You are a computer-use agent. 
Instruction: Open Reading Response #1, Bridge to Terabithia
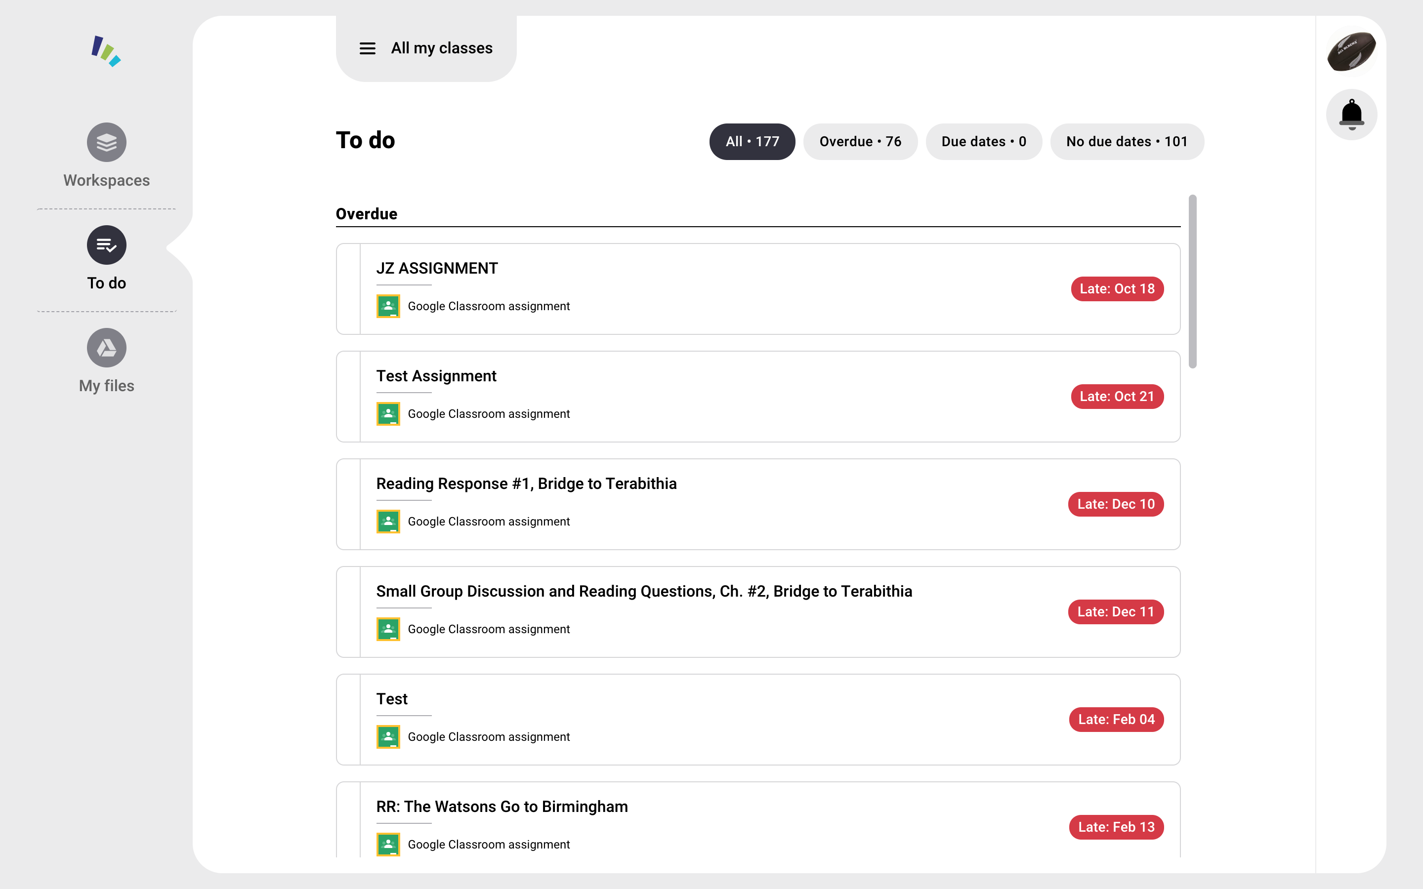pos(526,484)
